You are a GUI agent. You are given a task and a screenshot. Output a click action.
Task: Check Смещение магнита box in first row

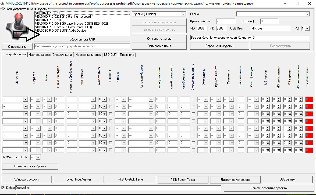[x=193, y=99]
